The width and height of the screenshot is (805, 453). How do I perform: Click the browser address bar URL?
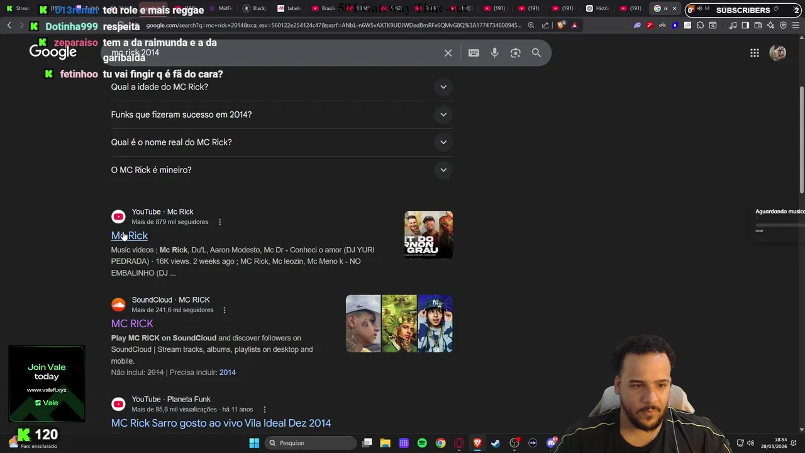(333, 25)
